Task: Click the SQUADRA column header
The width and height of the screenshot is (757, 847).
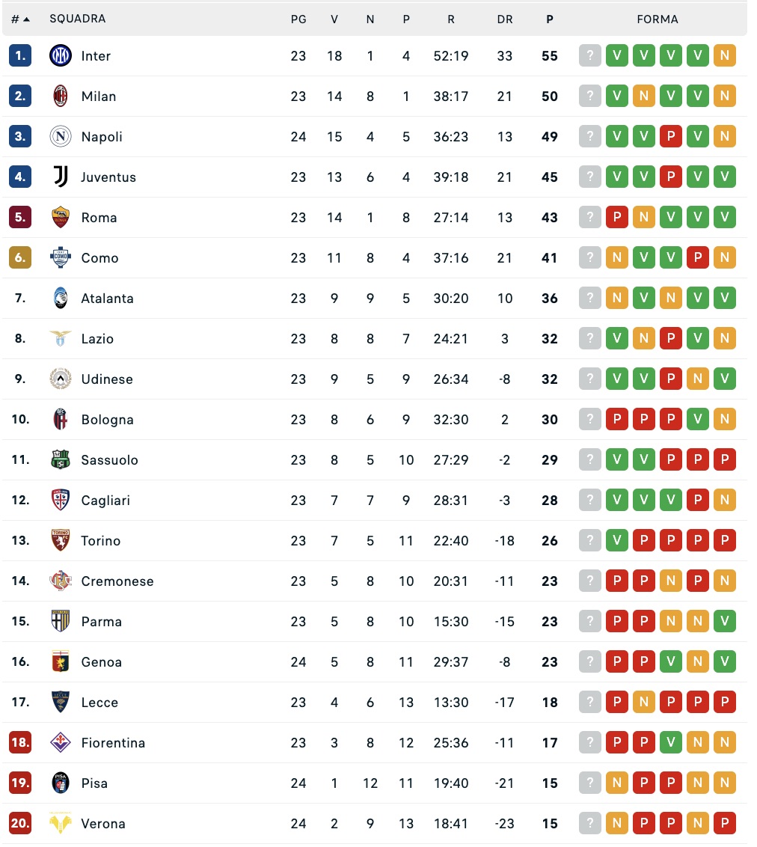Action: 78,19
